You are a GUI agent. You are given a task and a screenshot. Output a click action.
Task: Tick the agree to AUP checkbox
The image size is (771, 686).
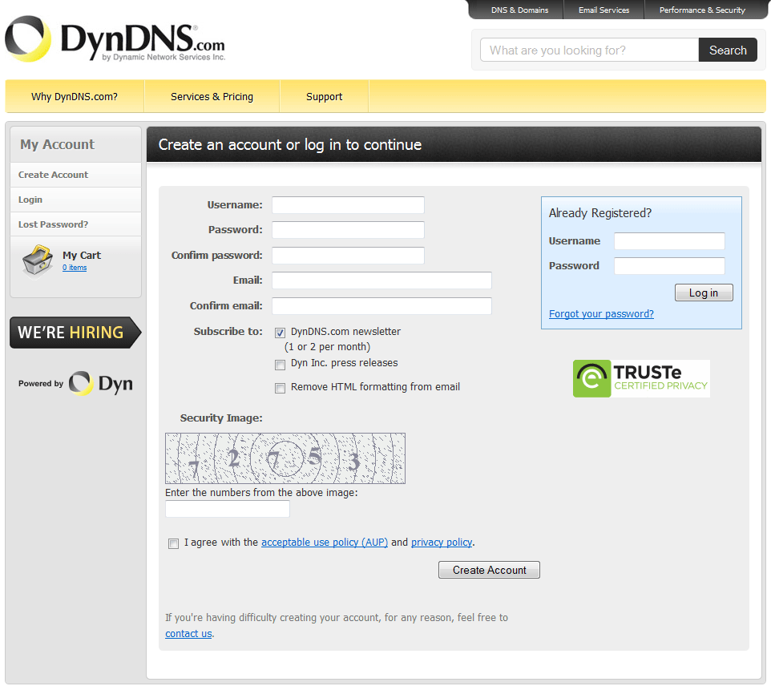[x=174, y=544]
